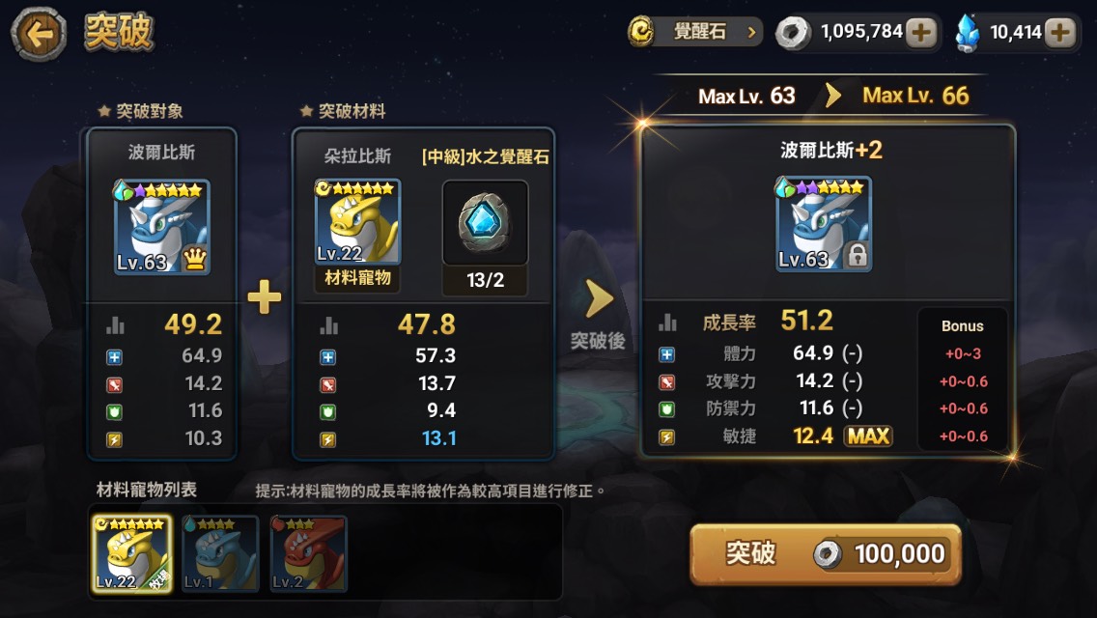Tap the water awakening stone 13/2 slot

tap(485, 238)
